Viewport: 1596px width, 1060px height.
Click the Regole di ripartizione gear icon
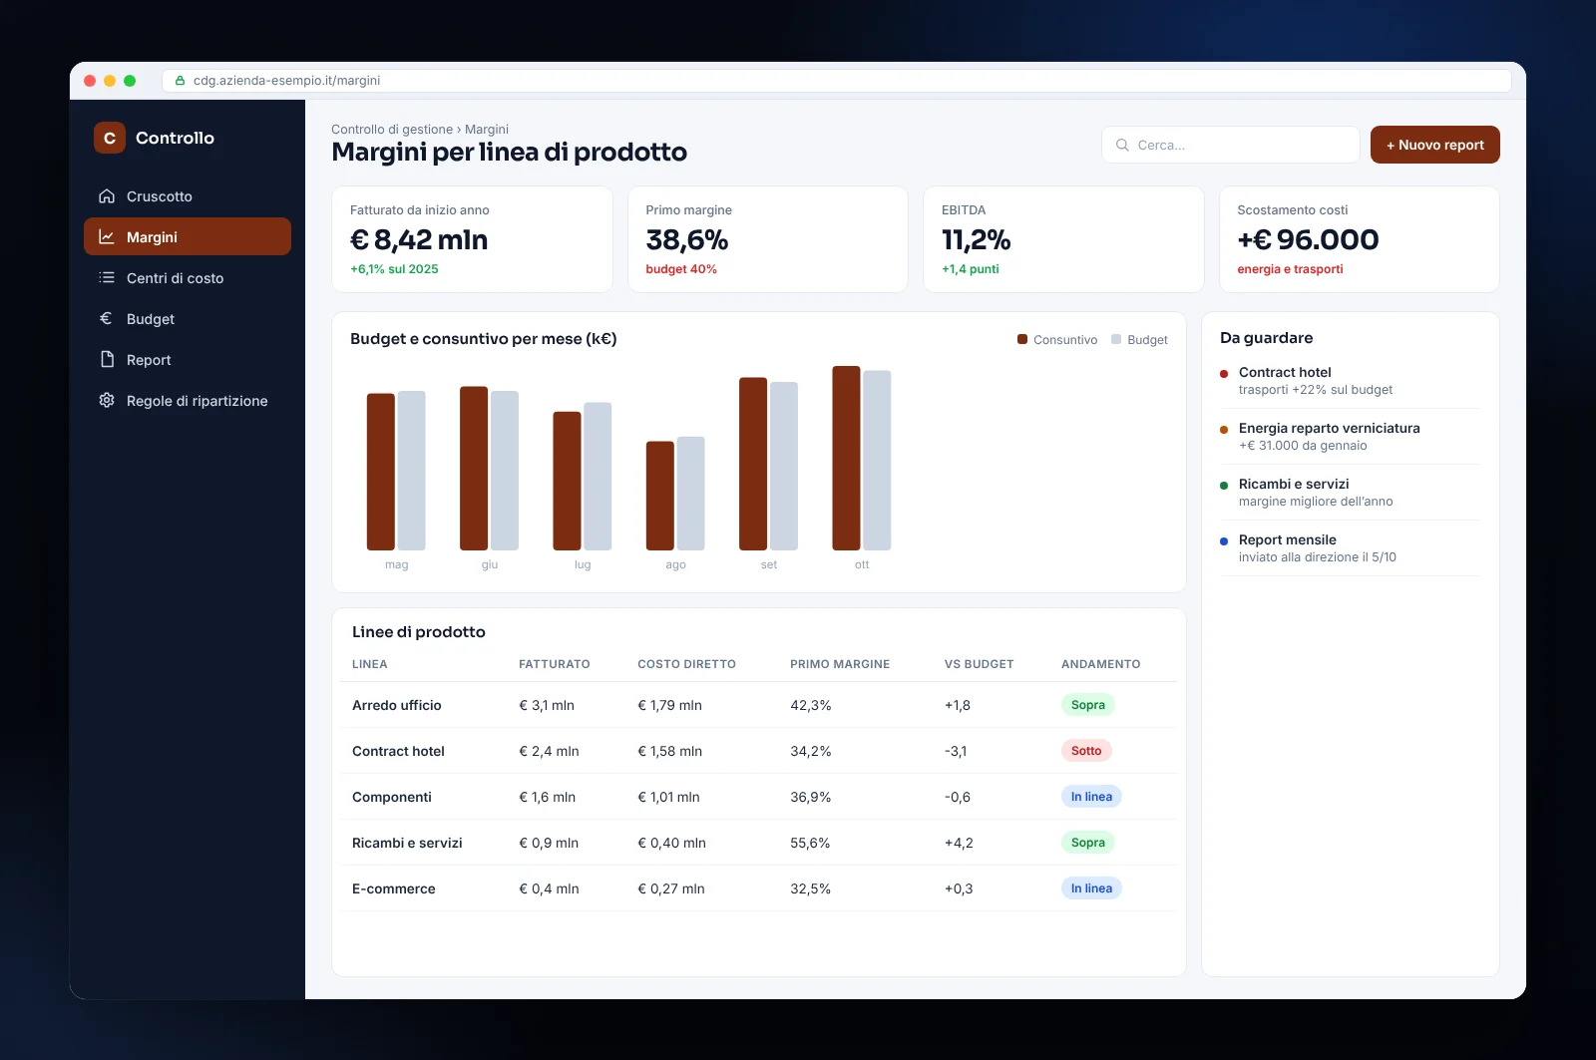point(107,401)
